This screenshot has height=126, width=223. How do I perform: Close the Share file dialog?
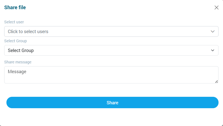click(x=216, y=8)
